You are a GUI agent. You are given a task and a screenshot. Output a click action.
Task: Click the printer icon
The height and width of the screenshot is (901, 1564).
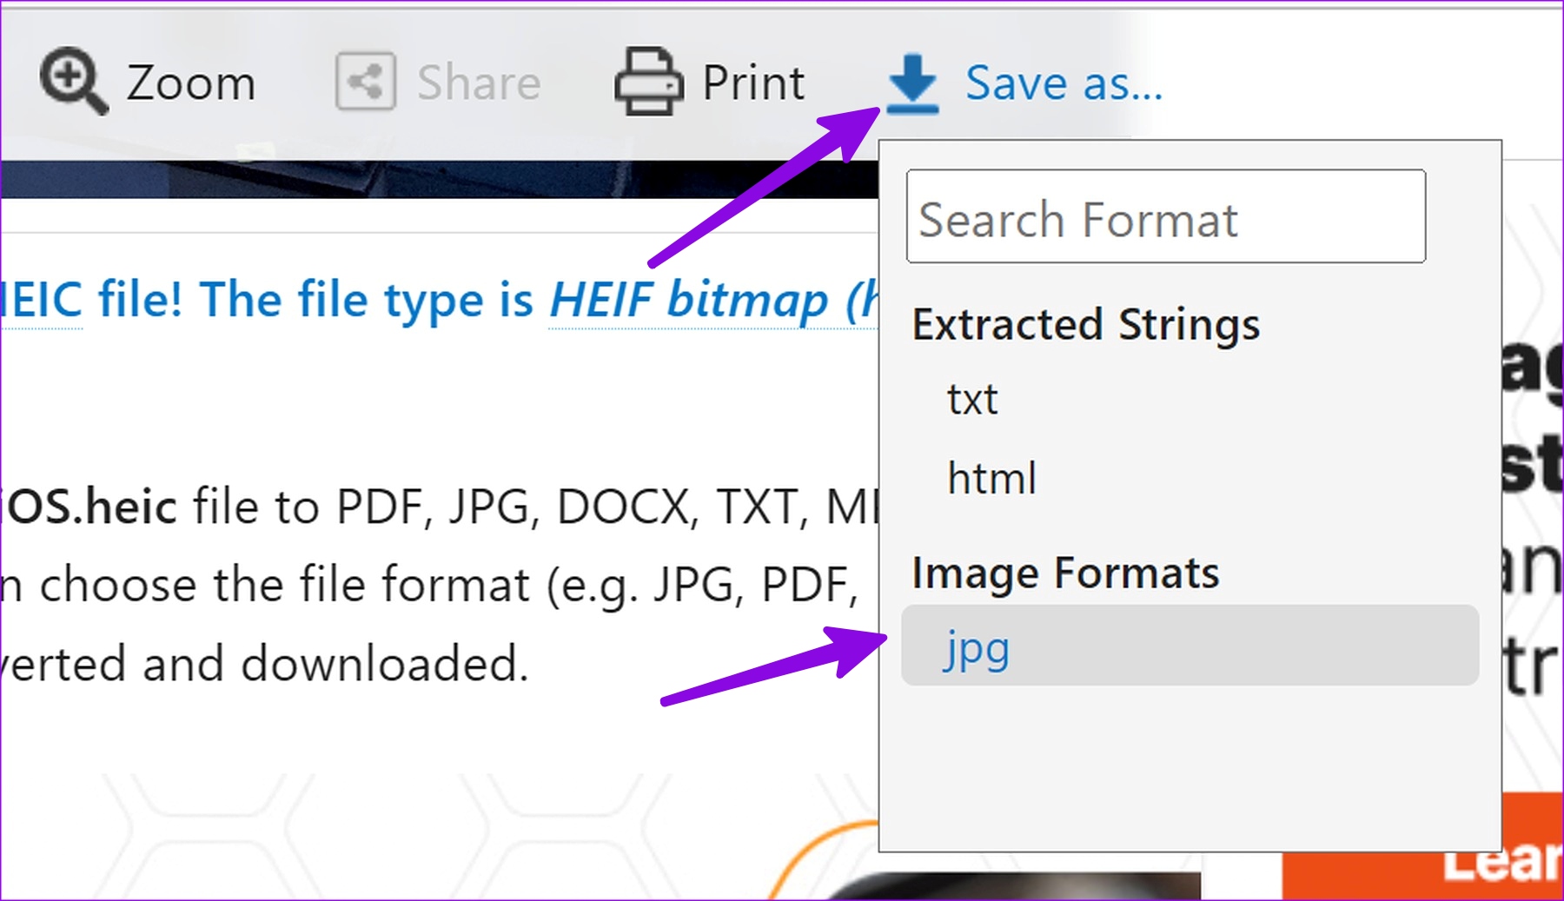(x=648, y=82)
